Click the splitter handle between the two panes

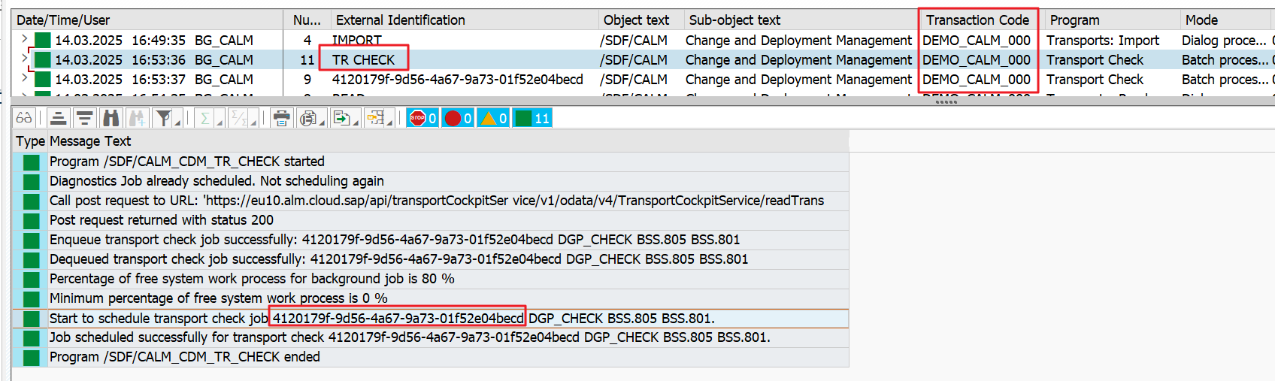click(945, 102)
